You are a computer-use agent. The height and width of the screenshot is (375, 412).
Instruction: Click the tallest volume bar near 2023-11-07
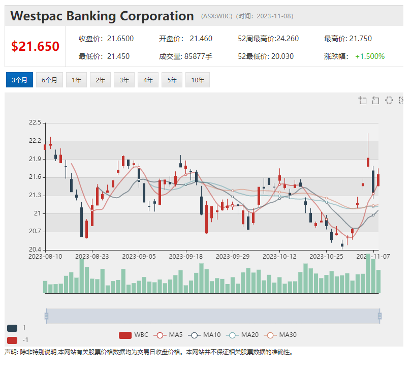tap(368, 273)
